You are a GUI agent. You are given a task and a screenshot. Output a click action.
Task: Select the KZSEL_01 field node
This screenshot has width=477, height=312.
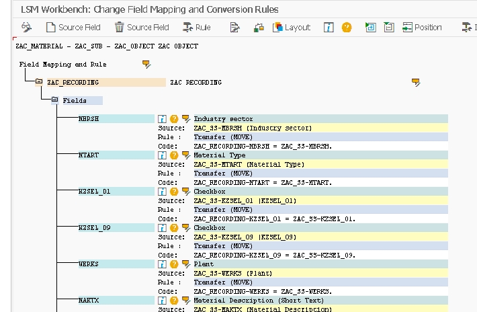click(x=116, y=192)
